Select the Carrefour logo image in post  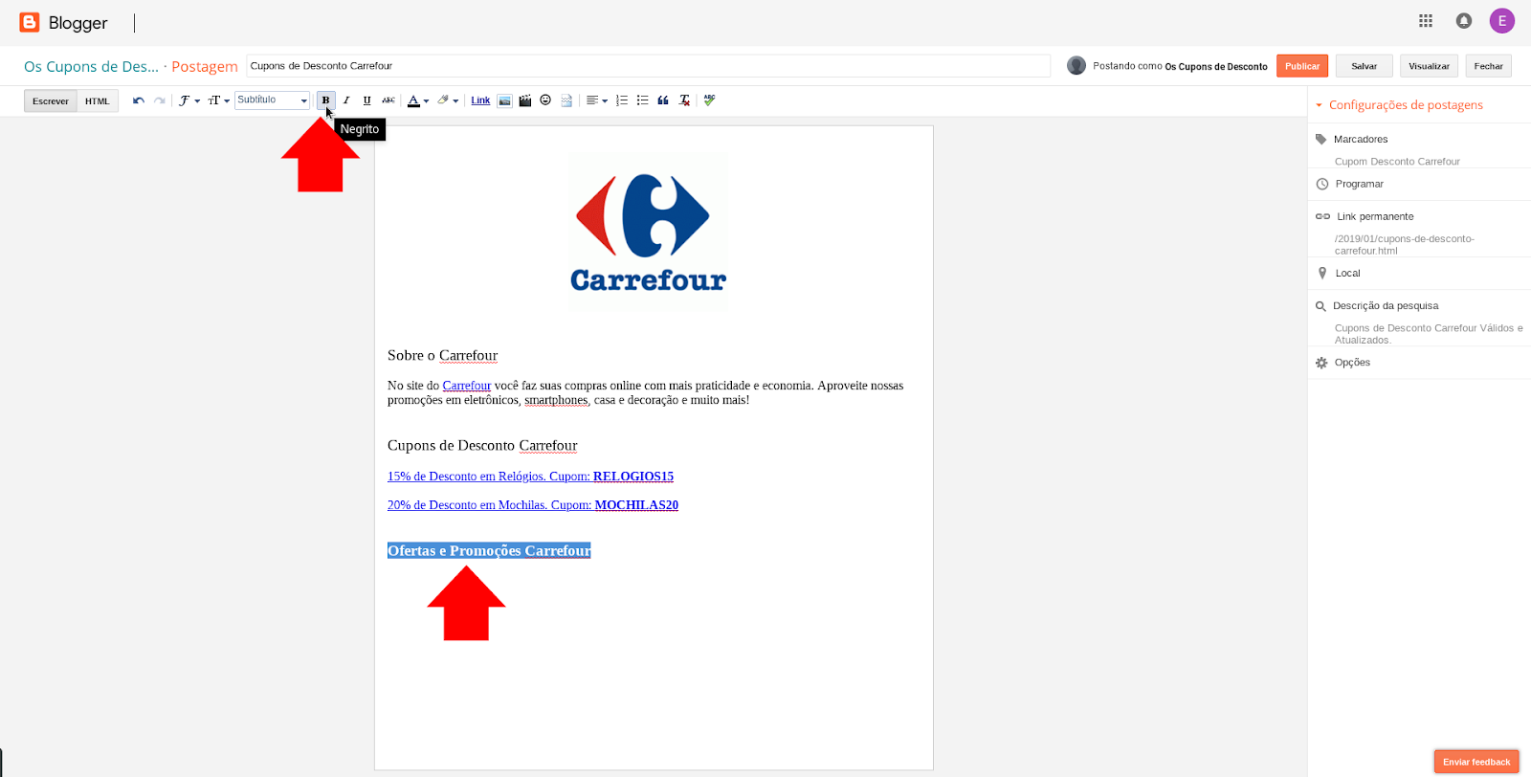[648, 232]
